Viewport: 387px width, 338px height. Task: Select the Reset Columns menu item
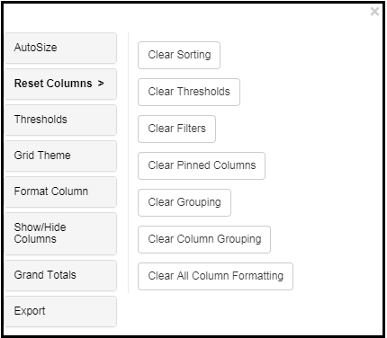click(60, 84)
